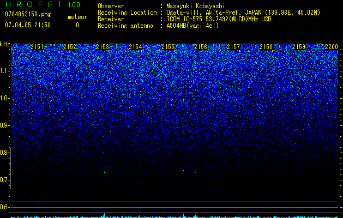Image resolution: width=343 pixels, height=218 pixels.
Task: Click time marker 2152
Action: tap(70, 47)
